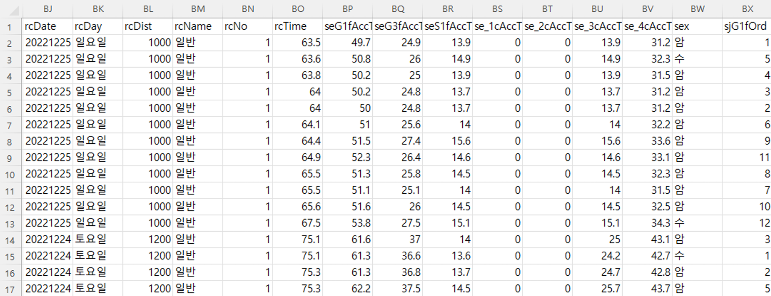Image resolution: width=771 pixels, height=296 pixels.
Task: Click the rcDist cell in row 17
Action: pos(148,289)
